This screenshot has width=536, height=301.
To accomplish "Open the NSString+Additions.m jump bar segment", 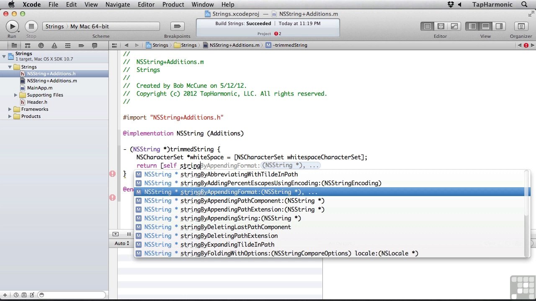I will (x=231, y=45).
